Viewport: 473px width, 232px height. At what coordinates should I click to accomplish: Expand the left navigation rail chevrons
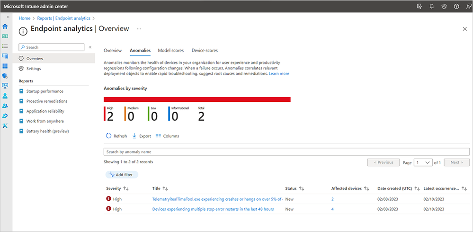pos(8,17)
